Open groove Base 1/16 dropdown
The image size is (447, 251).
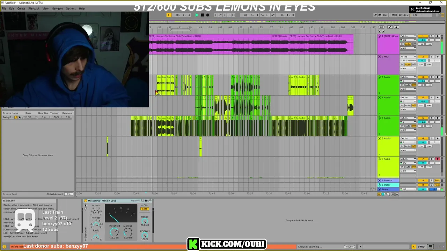(31, 117)
